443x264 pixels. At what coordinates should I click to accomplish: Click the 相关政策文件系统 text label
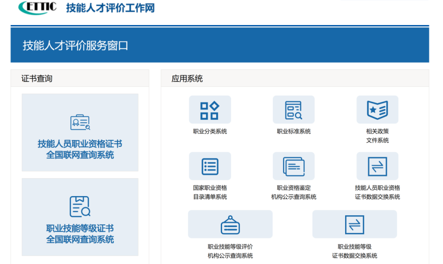[377, 136]
